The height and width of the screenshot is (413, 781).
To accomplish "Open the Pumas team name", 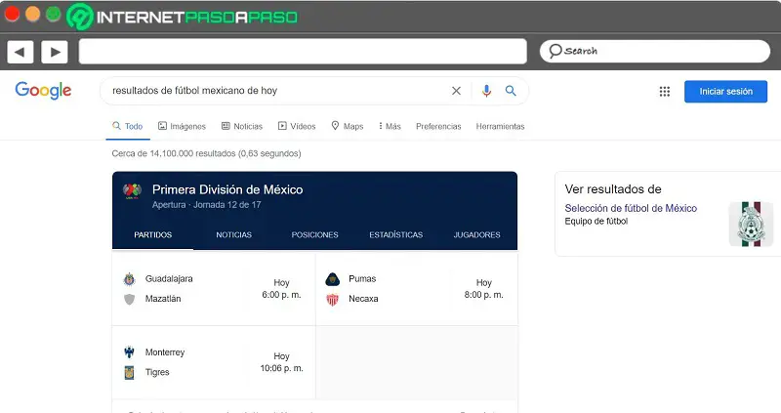I will pos(362,279).
